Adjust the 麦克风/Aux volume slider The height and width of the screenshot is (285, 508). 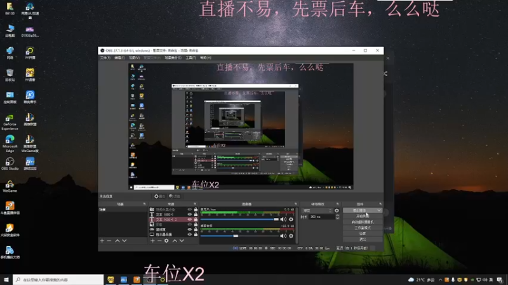coord(240,219)
